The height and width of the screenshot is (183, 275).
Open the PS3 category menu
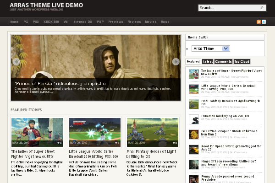[36, 22]
